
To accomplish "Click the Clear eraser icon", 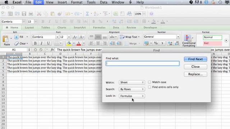I will (x=16, y=43).
